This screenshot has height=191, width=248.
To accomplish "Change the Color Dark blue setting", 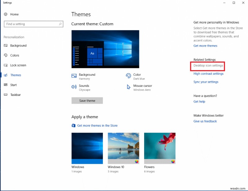I will point(135,77).
